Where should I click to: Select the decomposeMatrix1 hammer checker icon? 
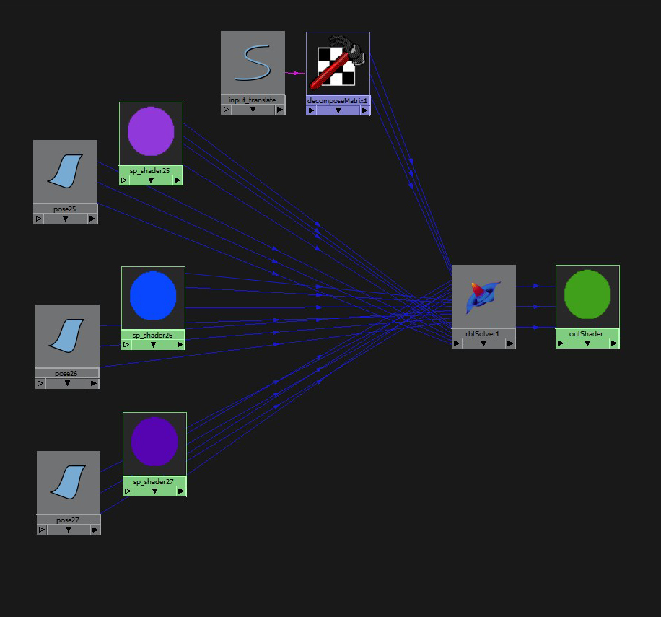pos(338,64)
